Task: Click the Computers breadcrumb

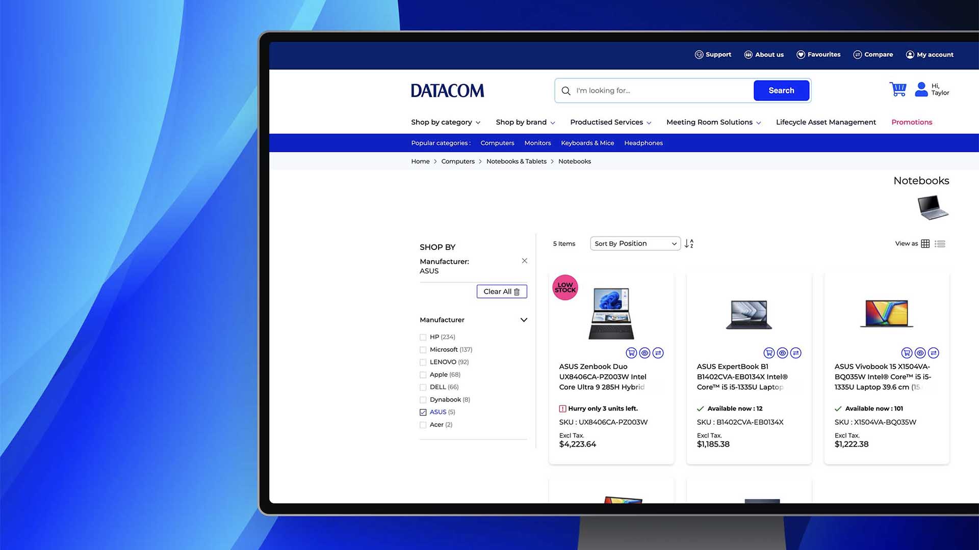Action: (x=458, y=161)
